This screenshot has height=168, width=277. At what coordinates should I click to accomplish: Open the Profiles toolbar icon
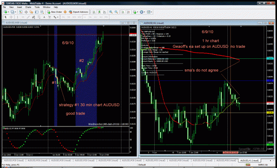click(x=12, y=12)
